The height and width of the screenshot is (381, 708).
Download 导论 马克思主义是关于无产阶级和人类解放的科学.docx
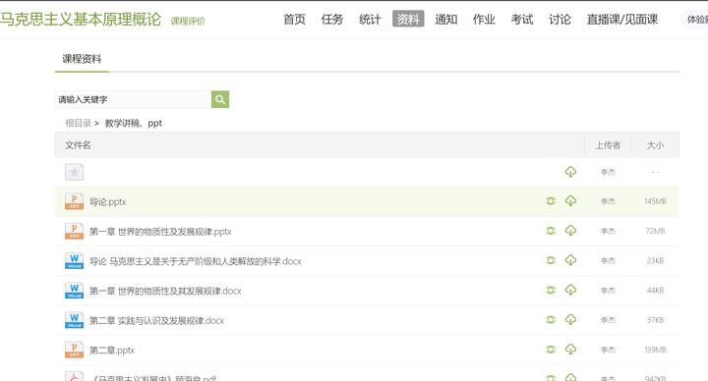570,260
